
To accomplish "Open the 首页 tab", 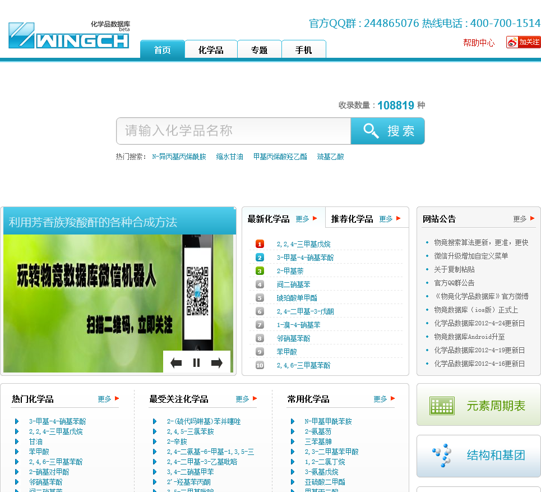I will point(162,49).
